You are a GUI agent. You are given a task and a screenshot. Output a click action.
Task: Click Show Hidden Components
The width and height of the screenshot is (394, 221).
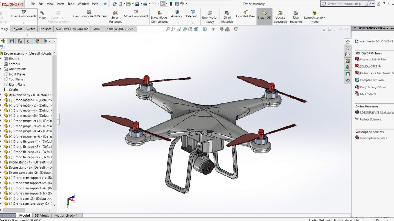coord(159,17)
